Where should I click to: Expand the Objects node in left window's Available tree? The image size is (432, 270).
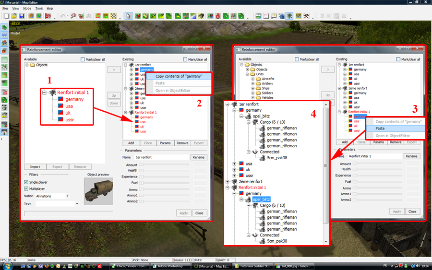click(x=27, y=65)
